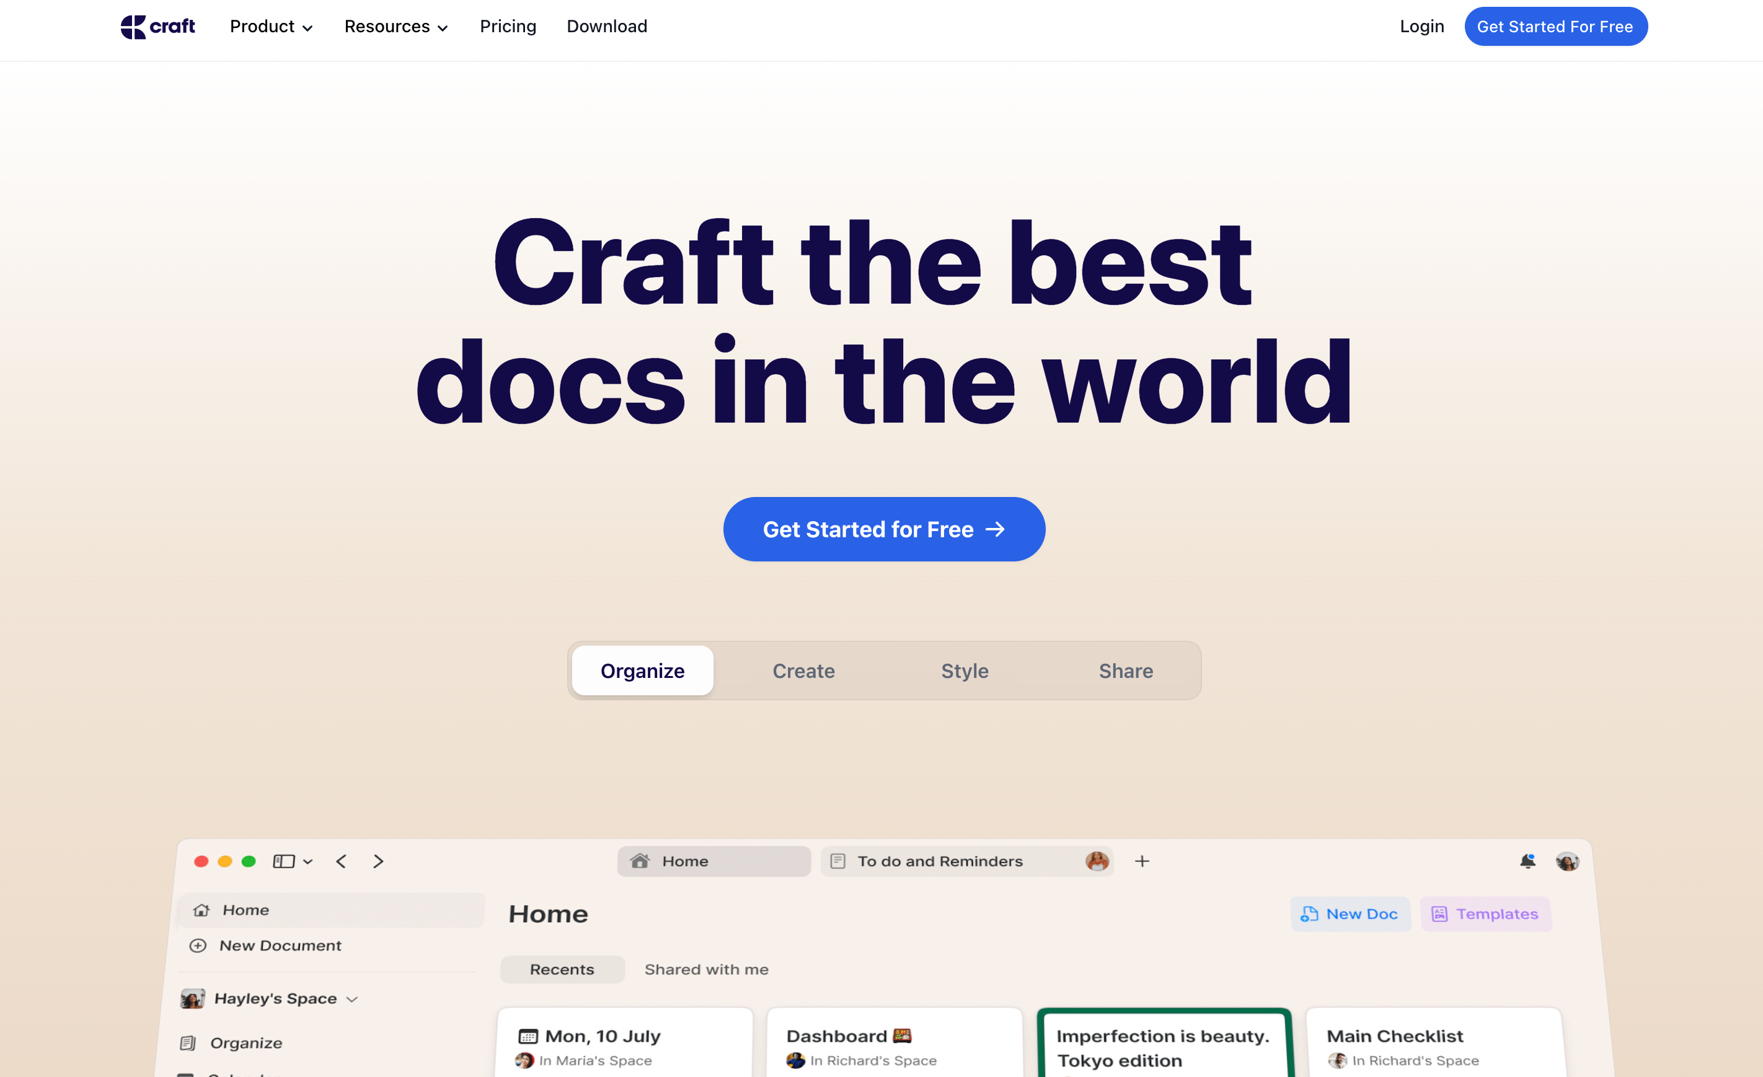The height and width of the screenshot is (1077, 1763).
Task: Expand the Product dropdown menu
Action: click(271, 27)
